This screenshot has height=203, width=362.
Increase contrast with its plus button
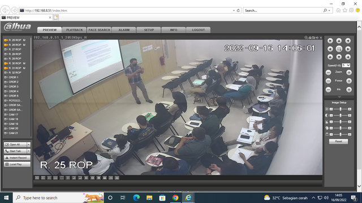tap(350, 115)
